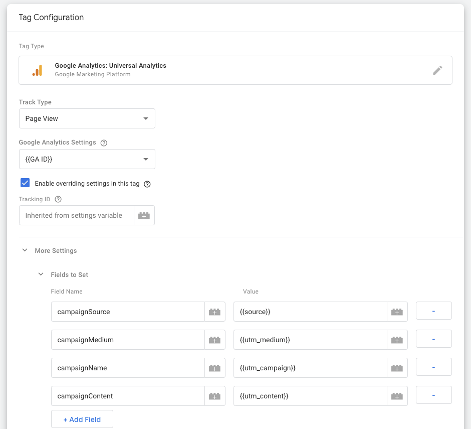Click the Google Analytics bar chart logo
This screenshot has height=429, width=471.
(x=38, y=70)
